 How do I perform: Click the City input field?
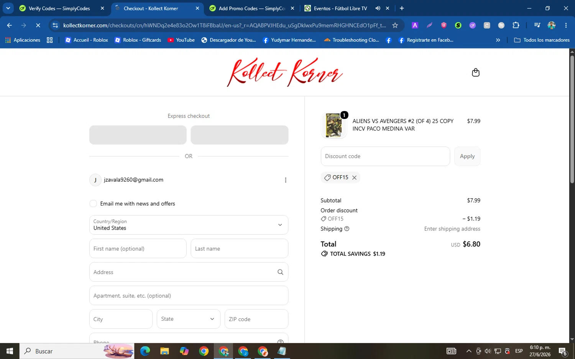(x=121, y=319)
